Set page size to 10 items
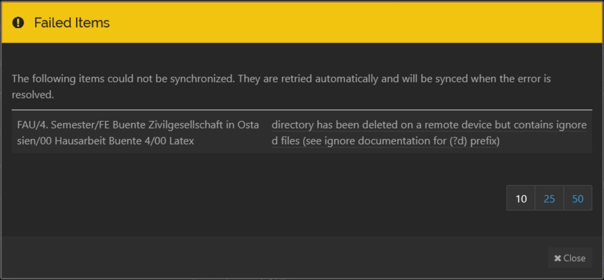 click(x=521, y=198)
